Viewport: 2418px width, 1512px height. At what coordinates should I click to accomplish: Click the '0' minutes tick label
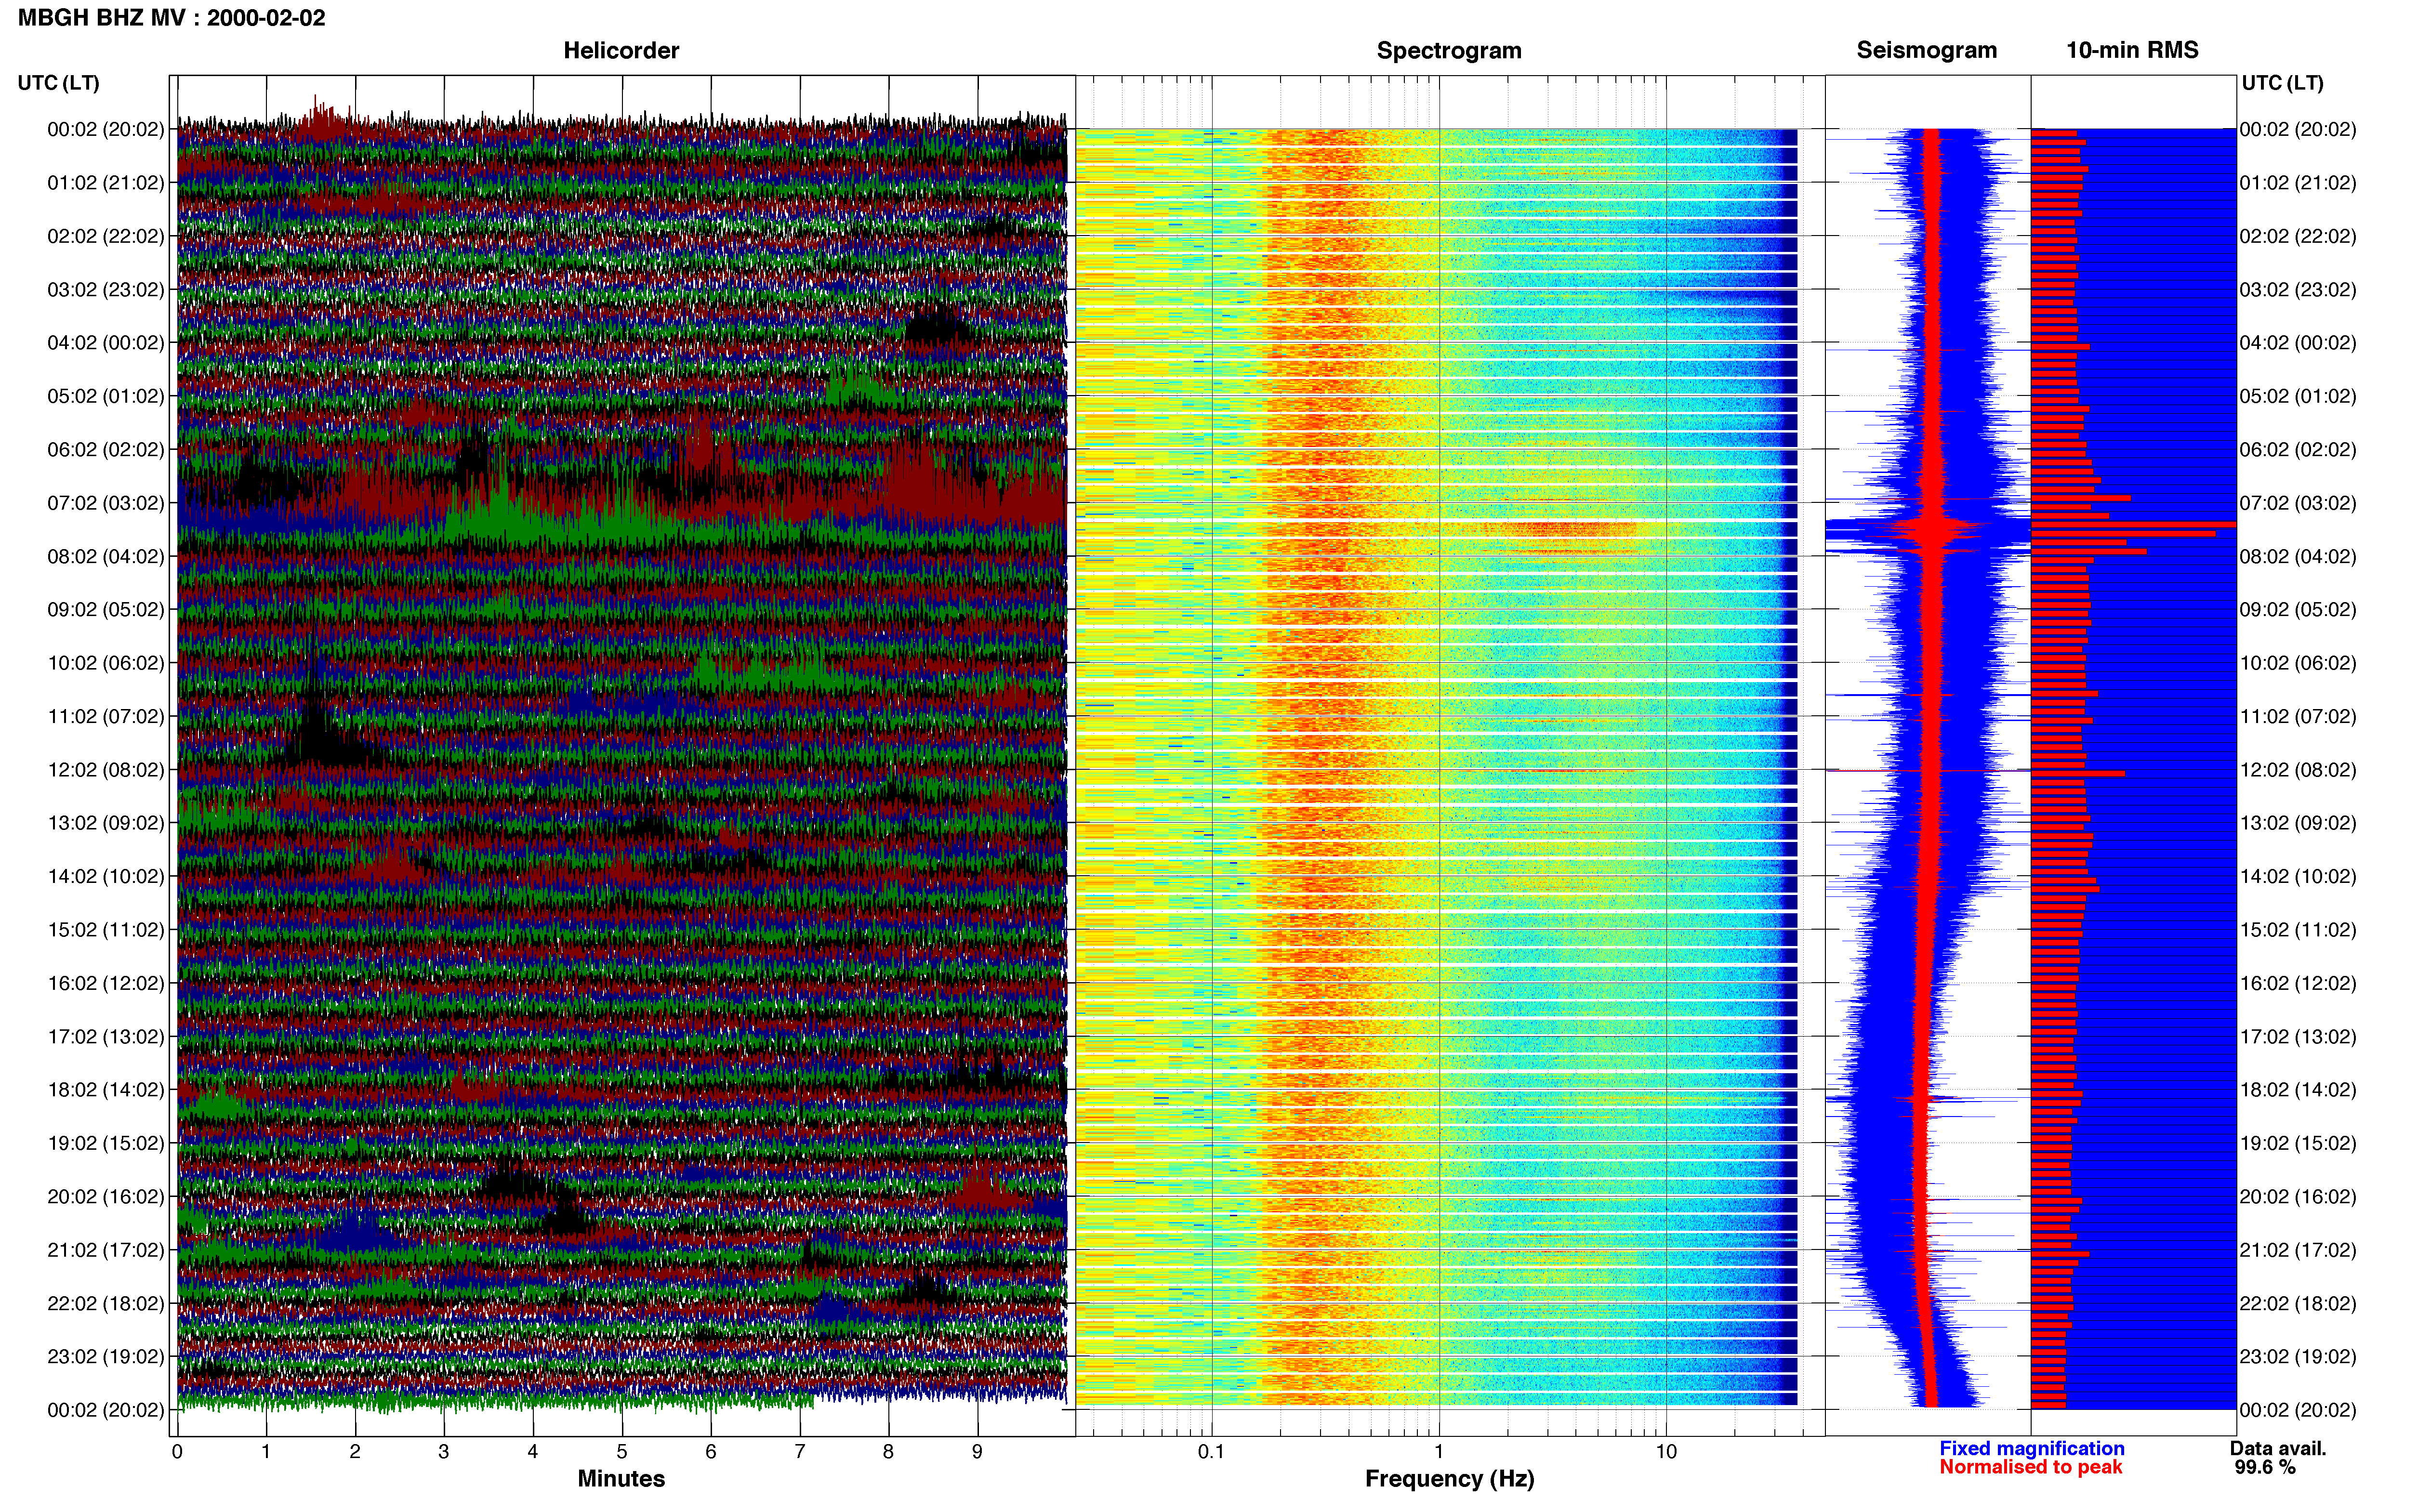point(177,1451)
